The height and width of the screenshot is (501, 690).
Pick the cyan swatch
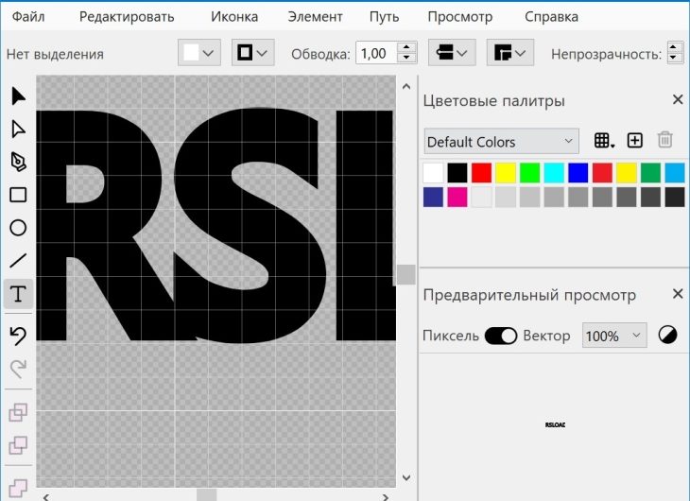(x=554, y=173)
